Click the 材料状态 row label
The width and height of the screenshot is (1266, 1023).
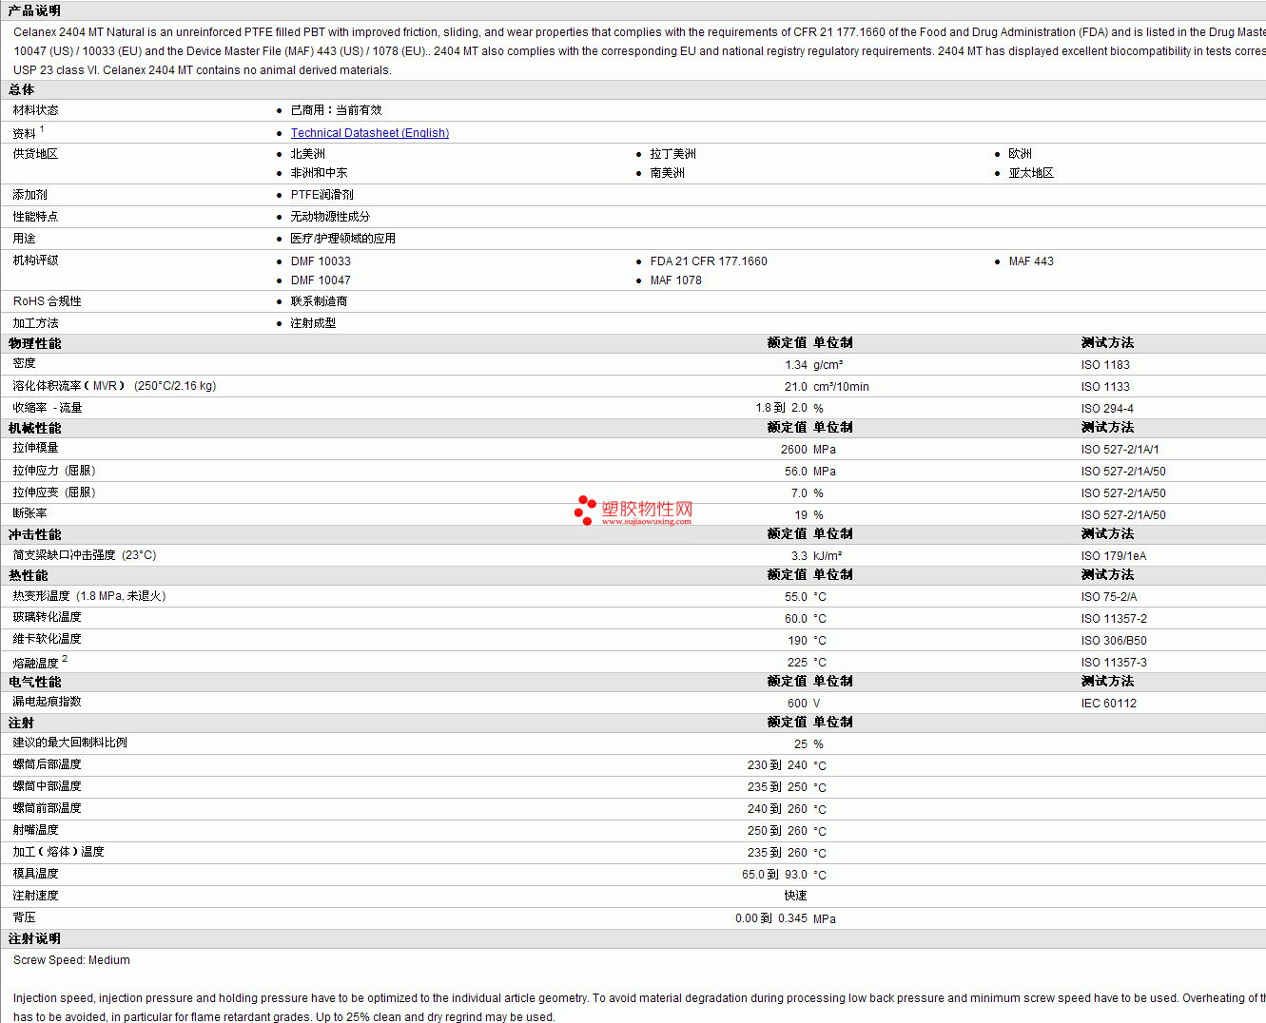tap(36, 110)
